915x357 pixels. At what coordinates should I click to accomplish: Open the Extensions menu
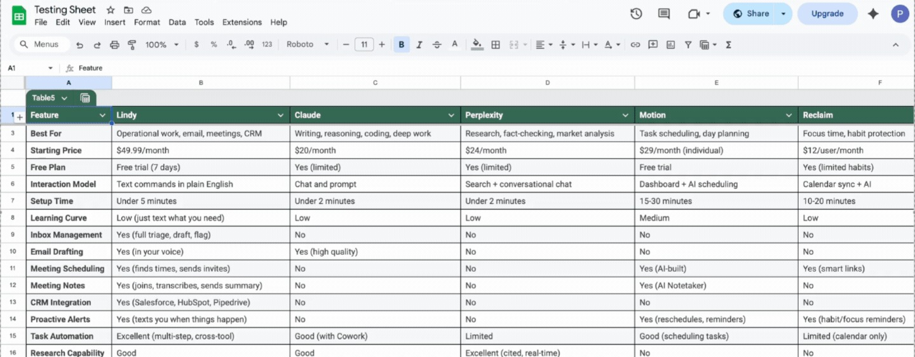(242, 22)
